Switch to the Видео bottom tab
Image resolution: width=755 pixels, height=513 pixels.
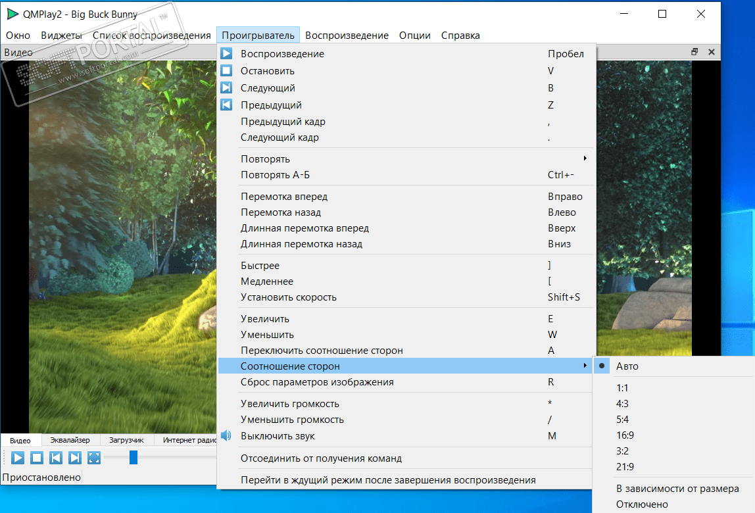[x=20, y=440]
